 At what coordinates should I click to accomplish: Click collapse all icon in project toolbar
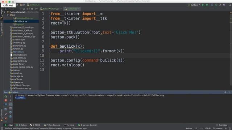(x=28, y=9)
